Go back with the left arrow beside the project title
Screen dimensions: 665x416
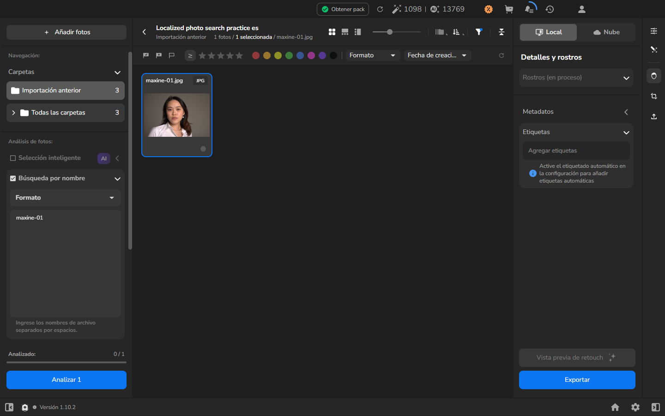coord(144,32)
